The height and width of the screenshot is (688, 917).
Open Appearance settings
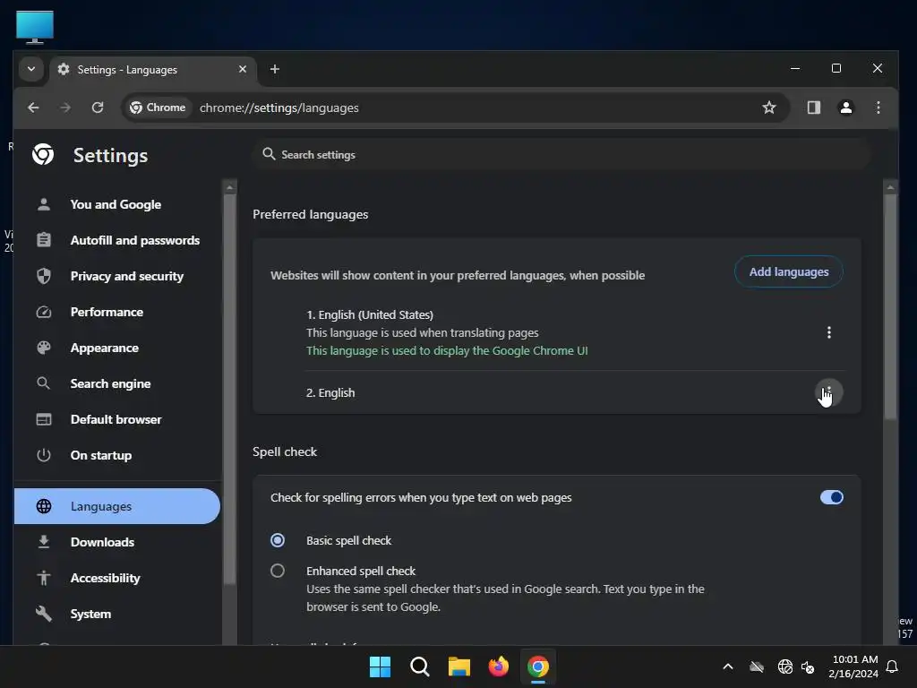pos(117,348)
